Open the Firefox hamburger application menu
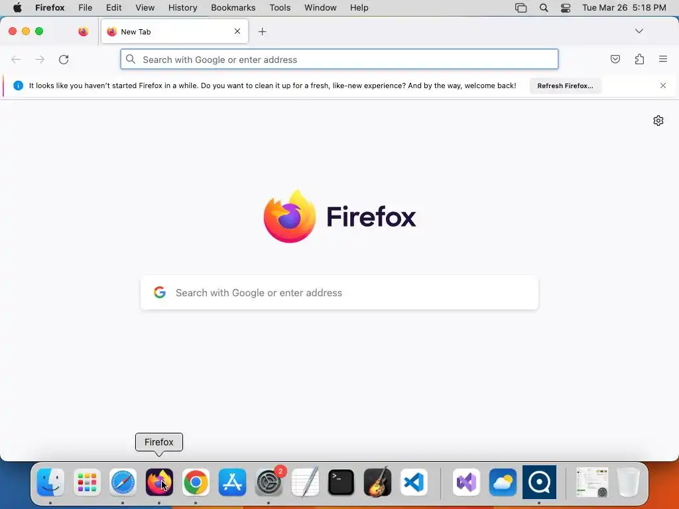Screen dimensions: 679x509 pyautogui.click(x=663, y=59)
